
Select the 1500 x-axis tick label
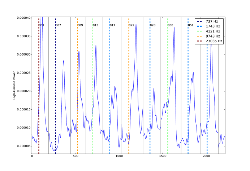163,156
